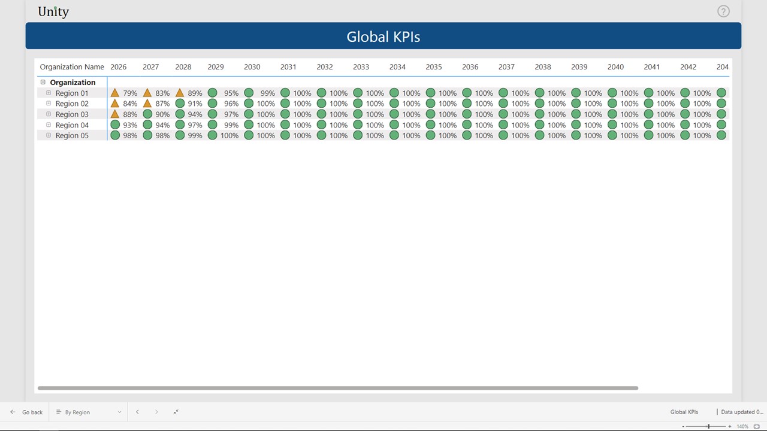
Task: Click the 2029 column header
Action: coord(216,67)
